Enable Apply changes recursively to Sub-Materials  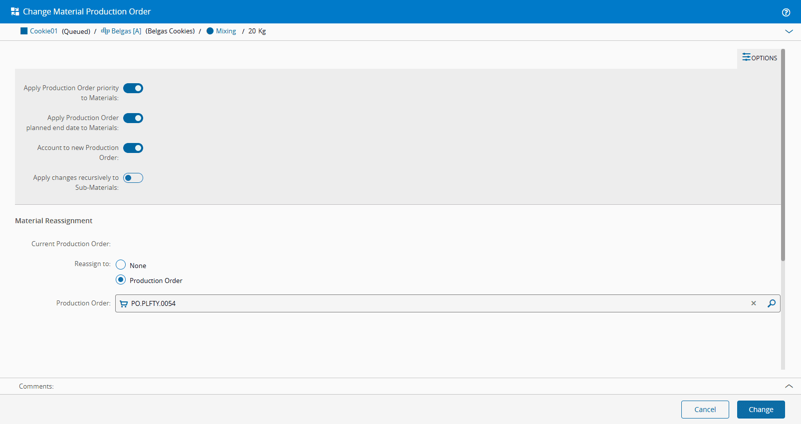(133, 178)
